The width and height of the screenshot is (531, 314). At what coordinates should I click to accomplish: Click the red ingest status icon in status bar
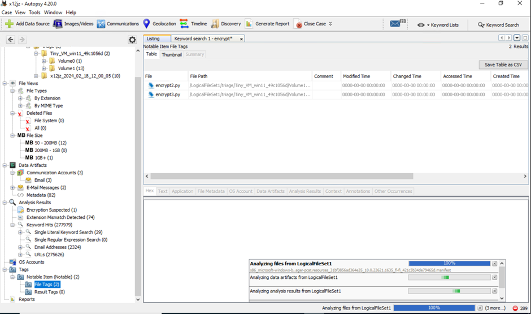tap(515, 308)
